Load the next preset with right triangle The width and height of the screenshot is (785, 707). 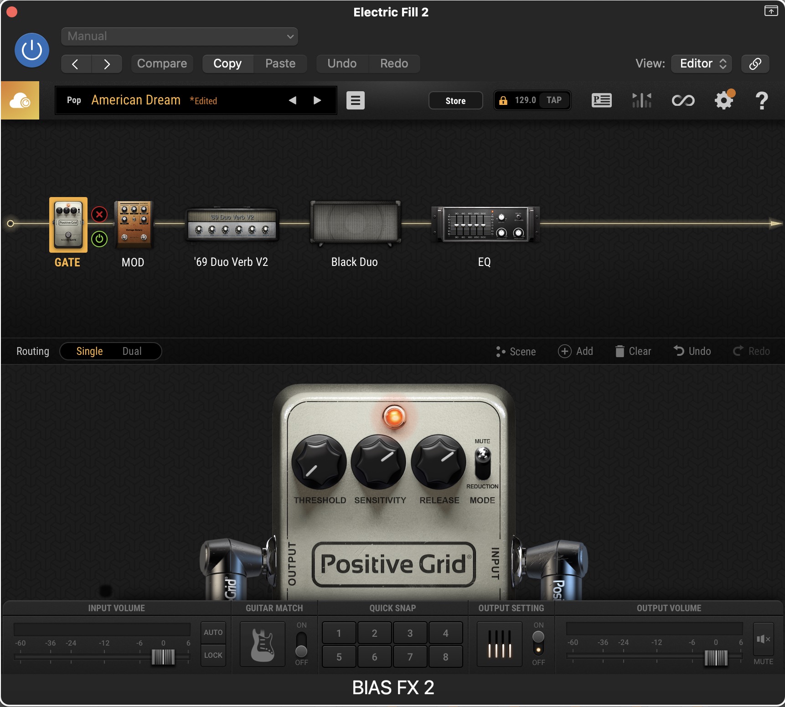coord(317,100)
